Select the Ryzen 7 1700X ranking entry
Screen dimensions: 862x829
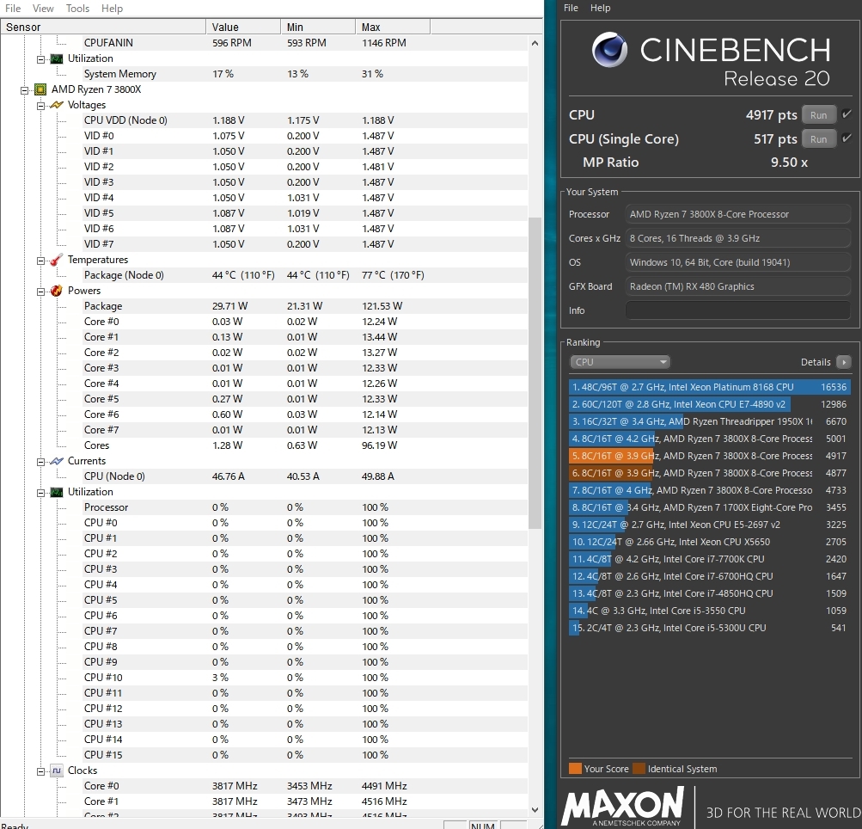[x=710, y=507]
